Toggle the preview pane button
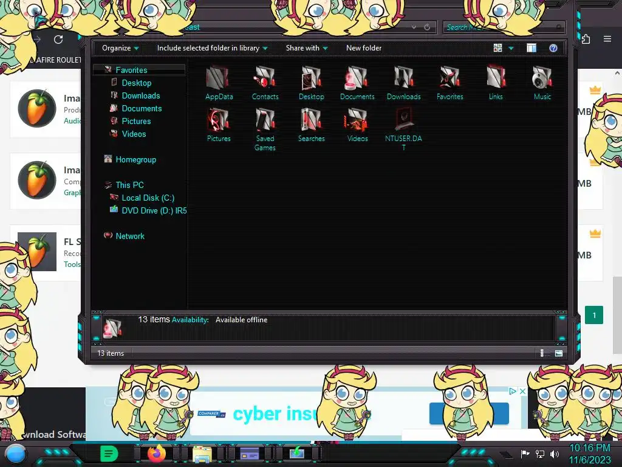Screen dimensions: 622x467 click(531, 48)
